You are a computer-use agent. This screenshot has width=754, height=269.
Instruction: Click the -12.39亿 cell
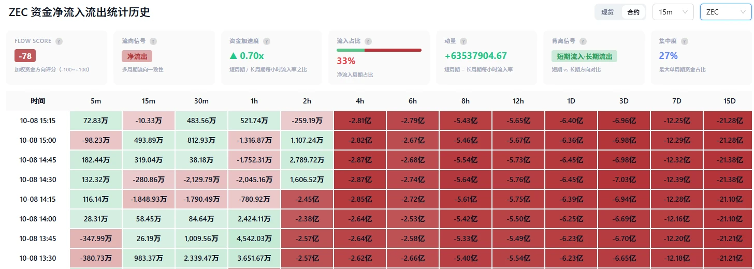[677, 180]
